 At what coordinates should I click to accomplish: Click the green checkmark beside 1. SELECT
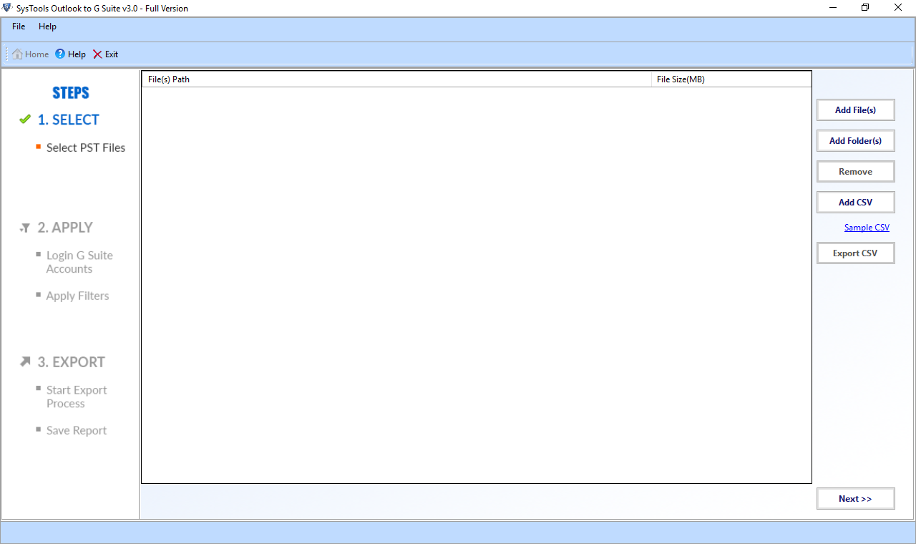point(25,120)
